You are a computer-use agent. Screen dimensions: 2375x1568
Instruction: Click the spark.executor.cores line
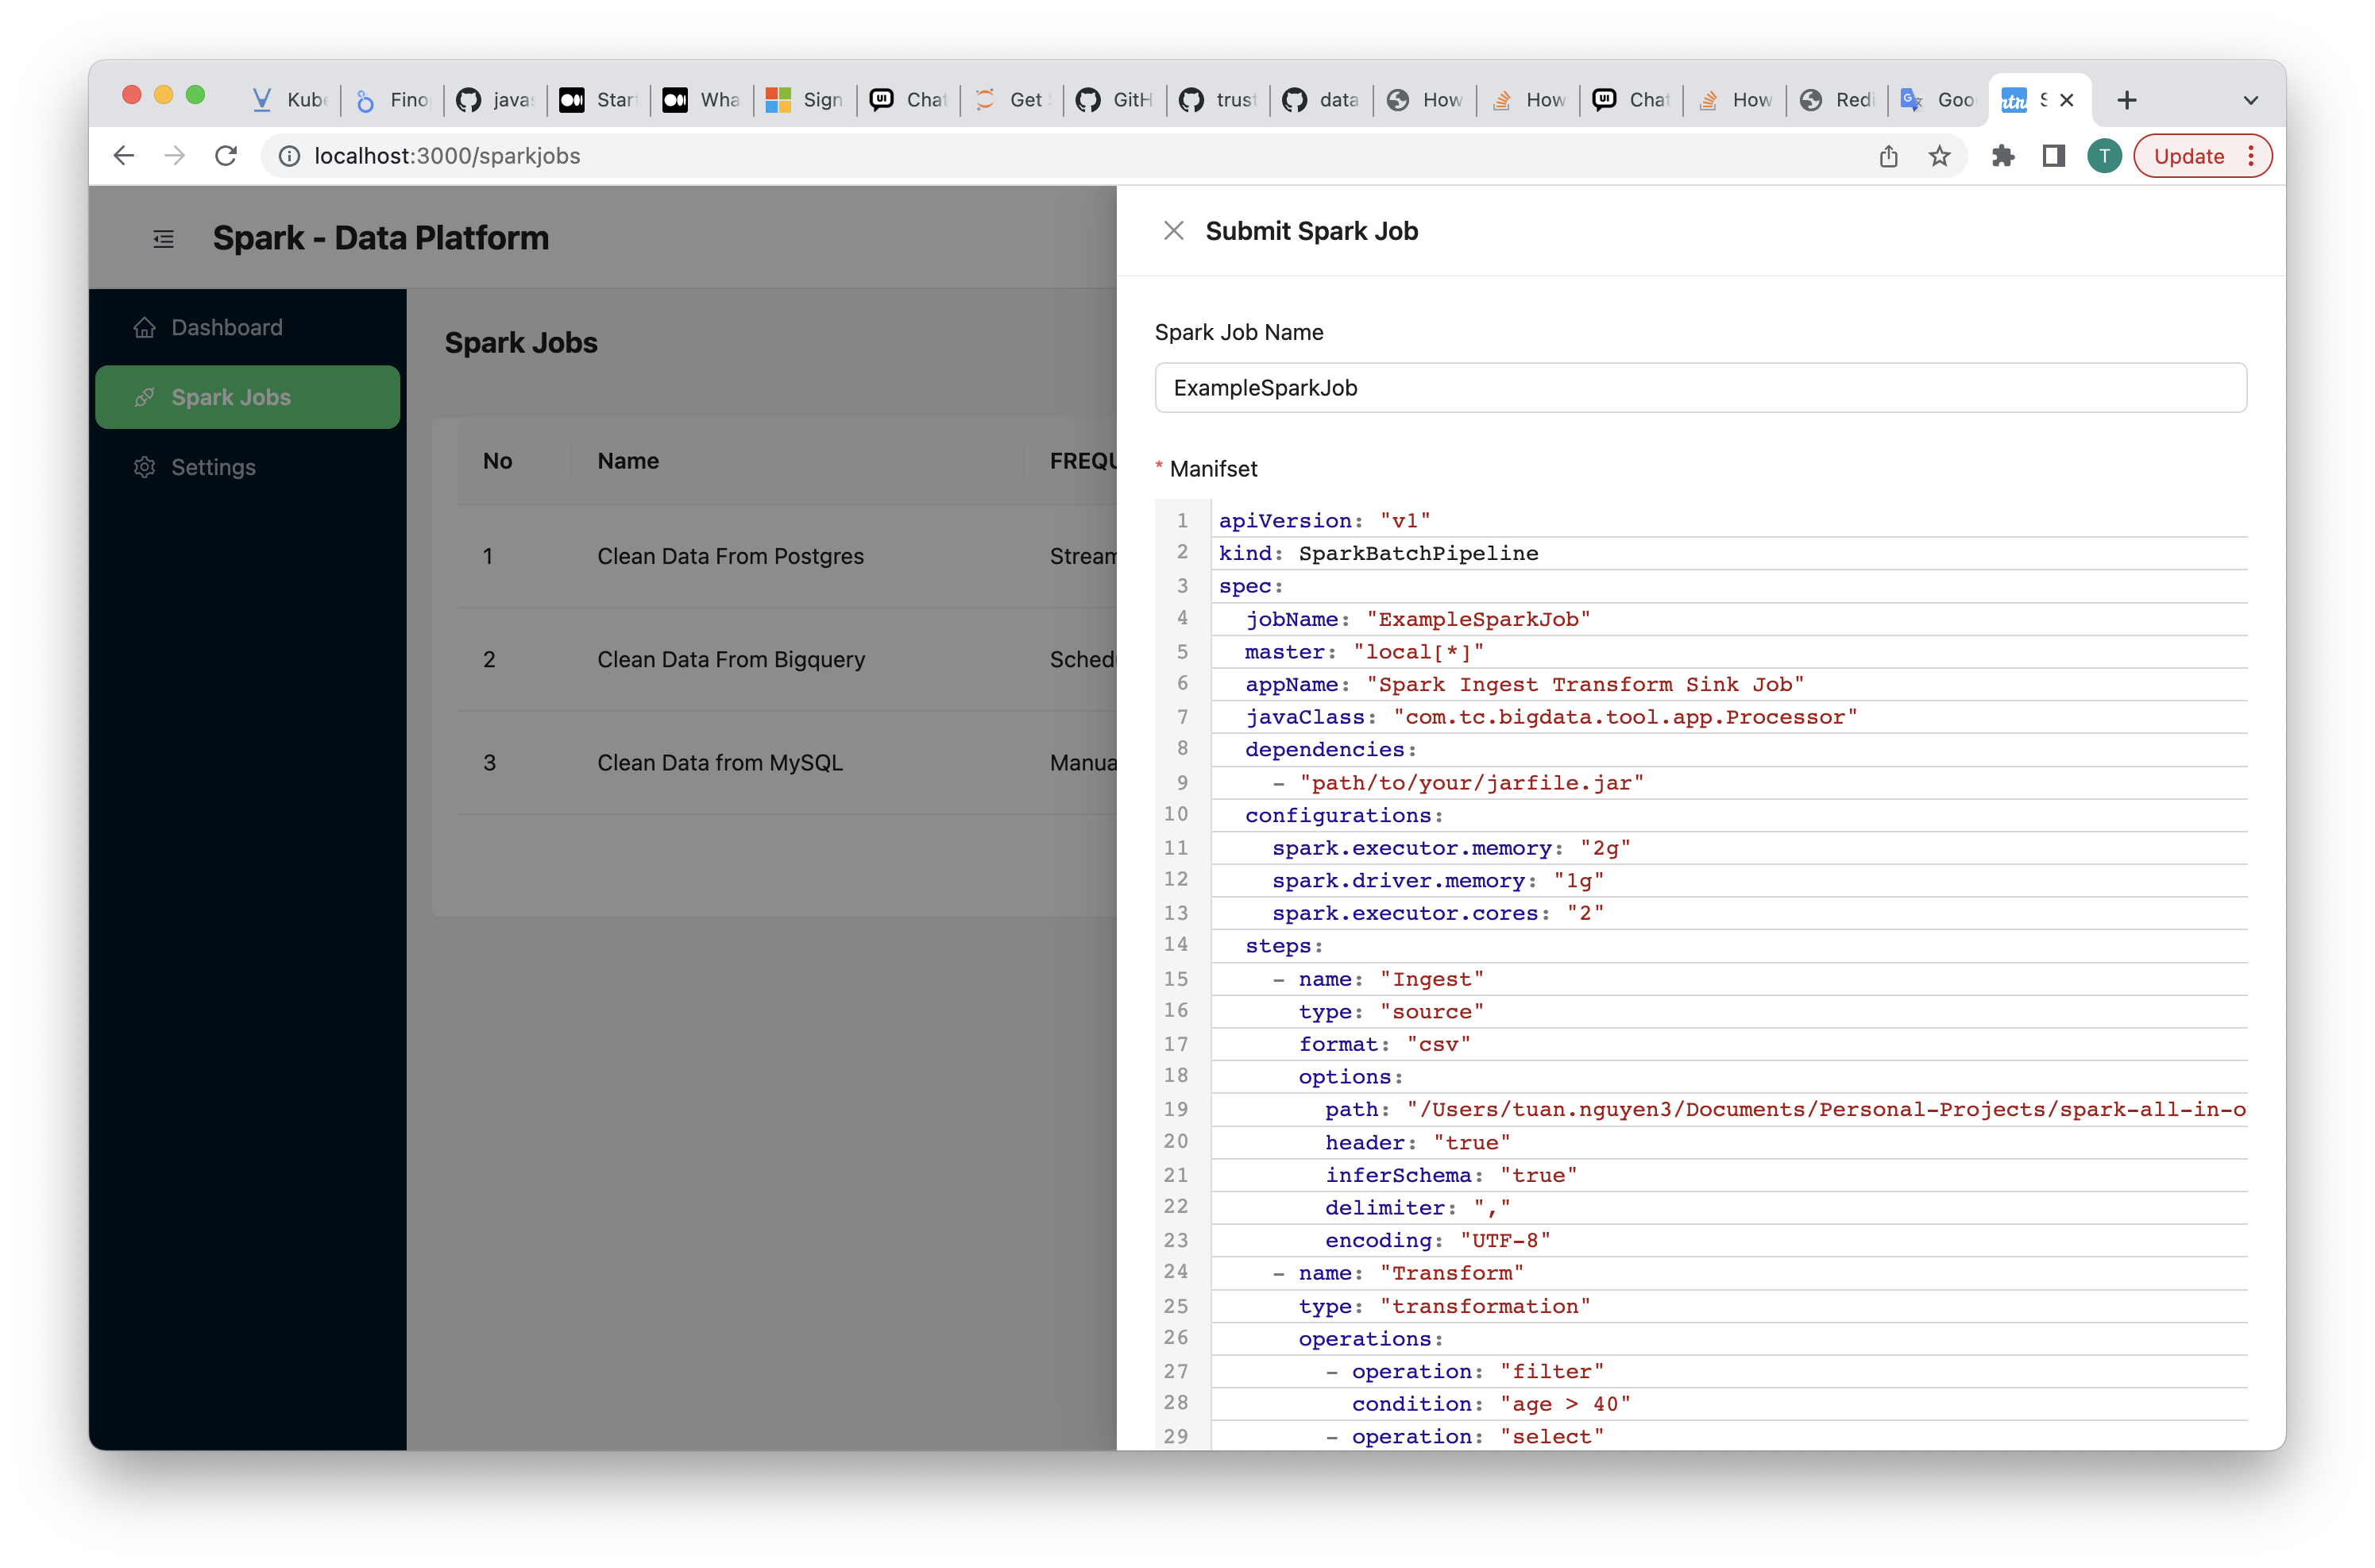(x=1729, y=913)
